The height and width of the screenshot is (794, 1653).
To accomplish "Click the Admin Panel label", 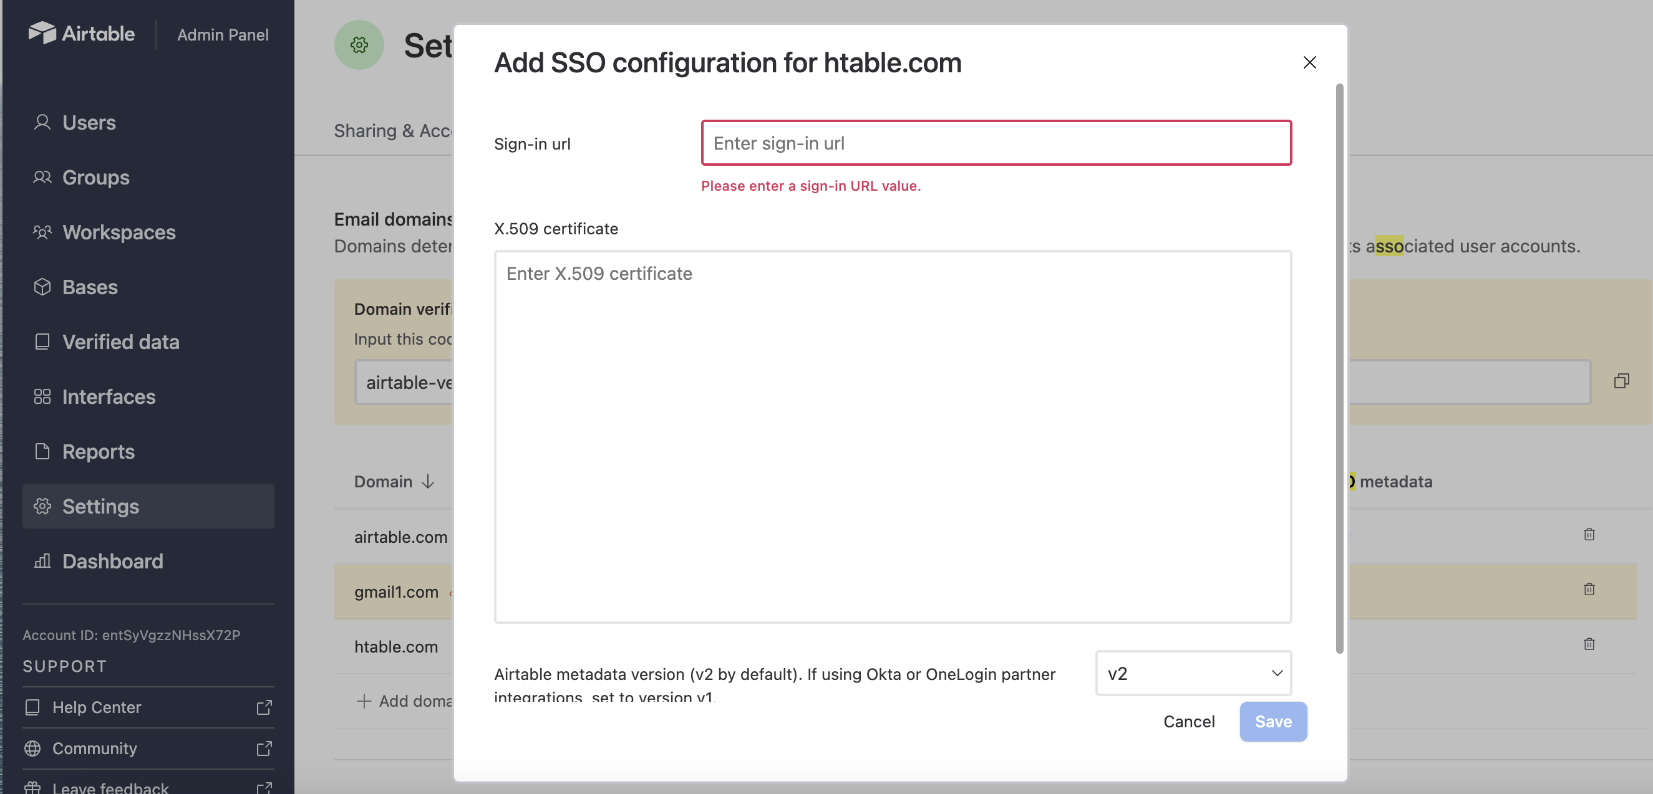I will point(223,35).
